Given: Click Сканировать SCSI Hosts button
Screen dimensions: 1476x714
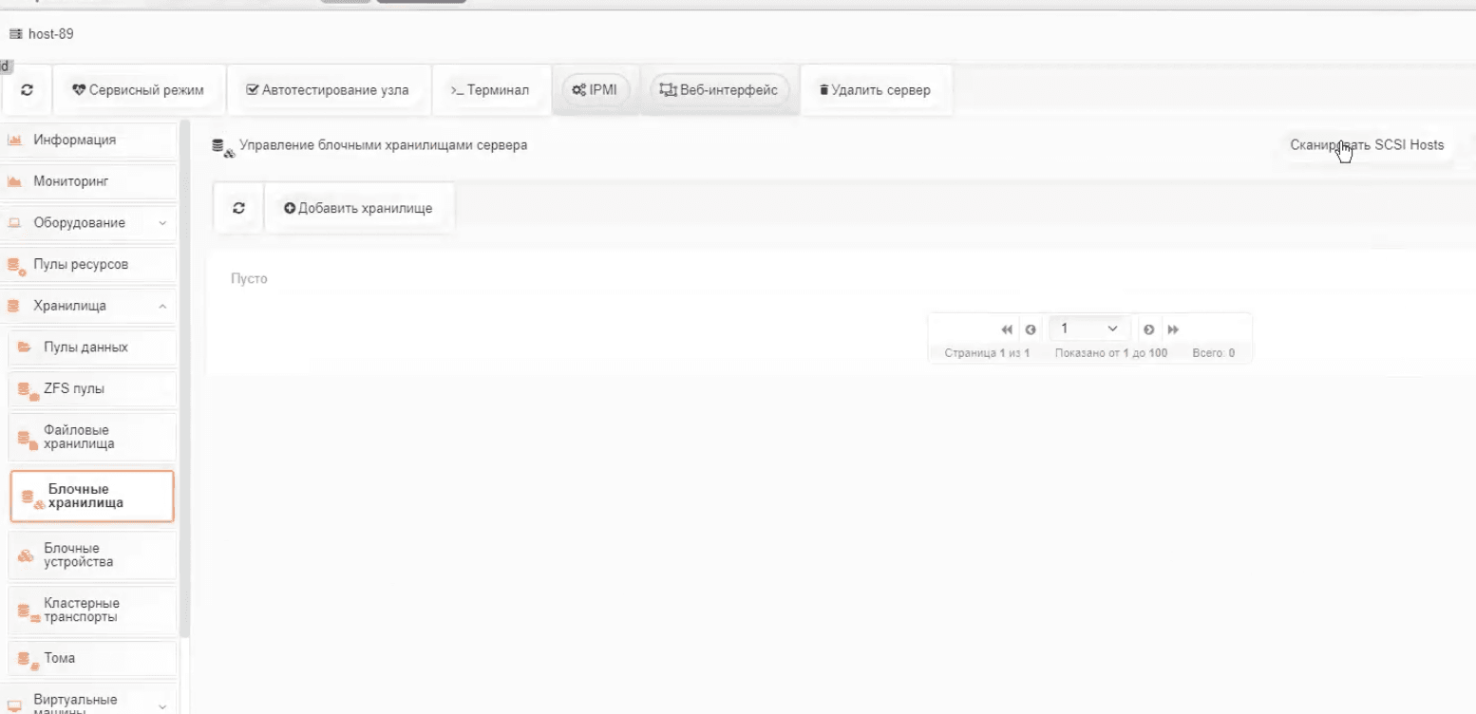Looking at the screenshot, I should 1366,145.
